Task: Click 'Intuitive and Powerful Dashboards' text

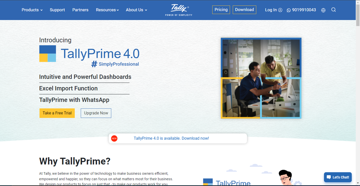Action: click(85, 77)
